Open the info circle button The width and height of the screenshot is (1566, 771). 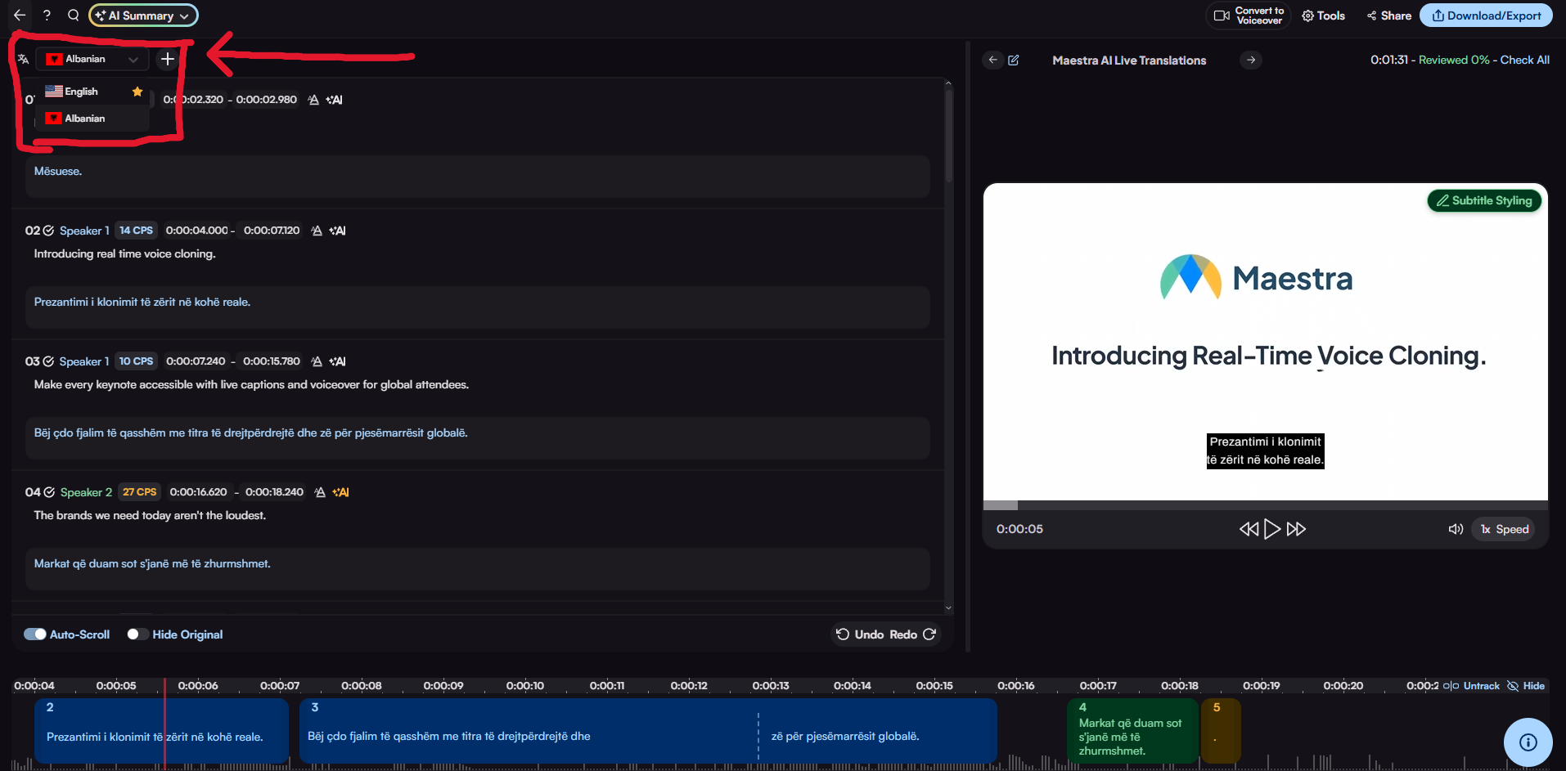point(1528,742)
